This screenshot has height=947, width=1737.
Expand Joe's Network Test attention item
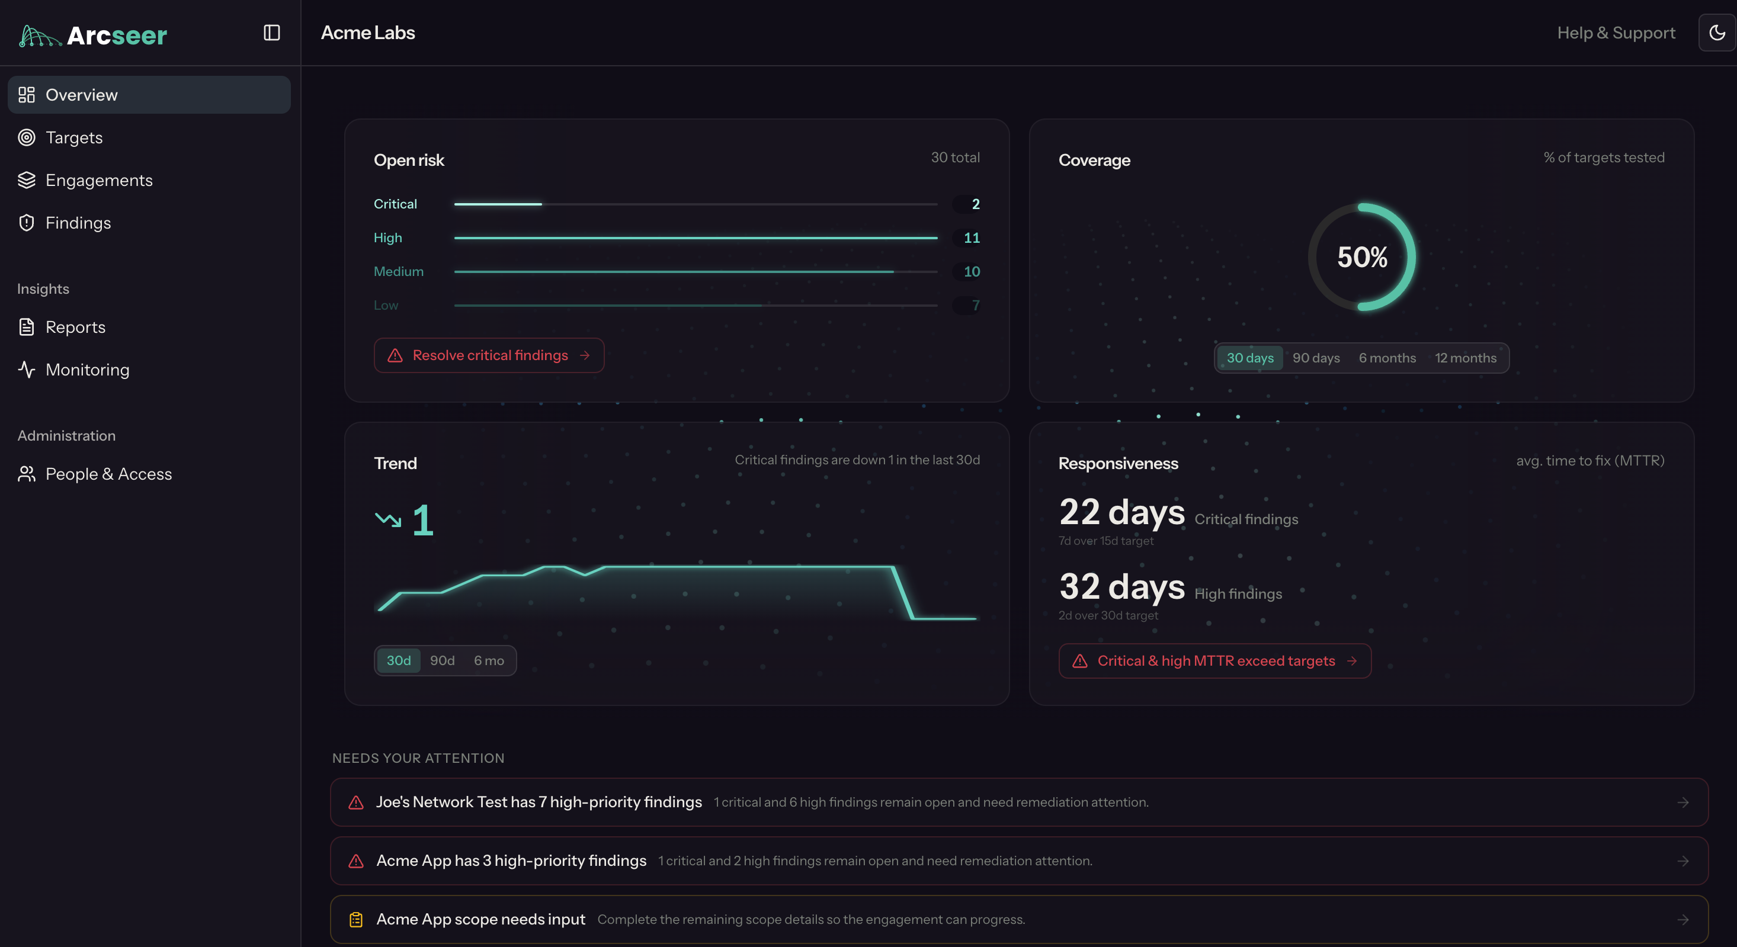[x=1011, y=802]
